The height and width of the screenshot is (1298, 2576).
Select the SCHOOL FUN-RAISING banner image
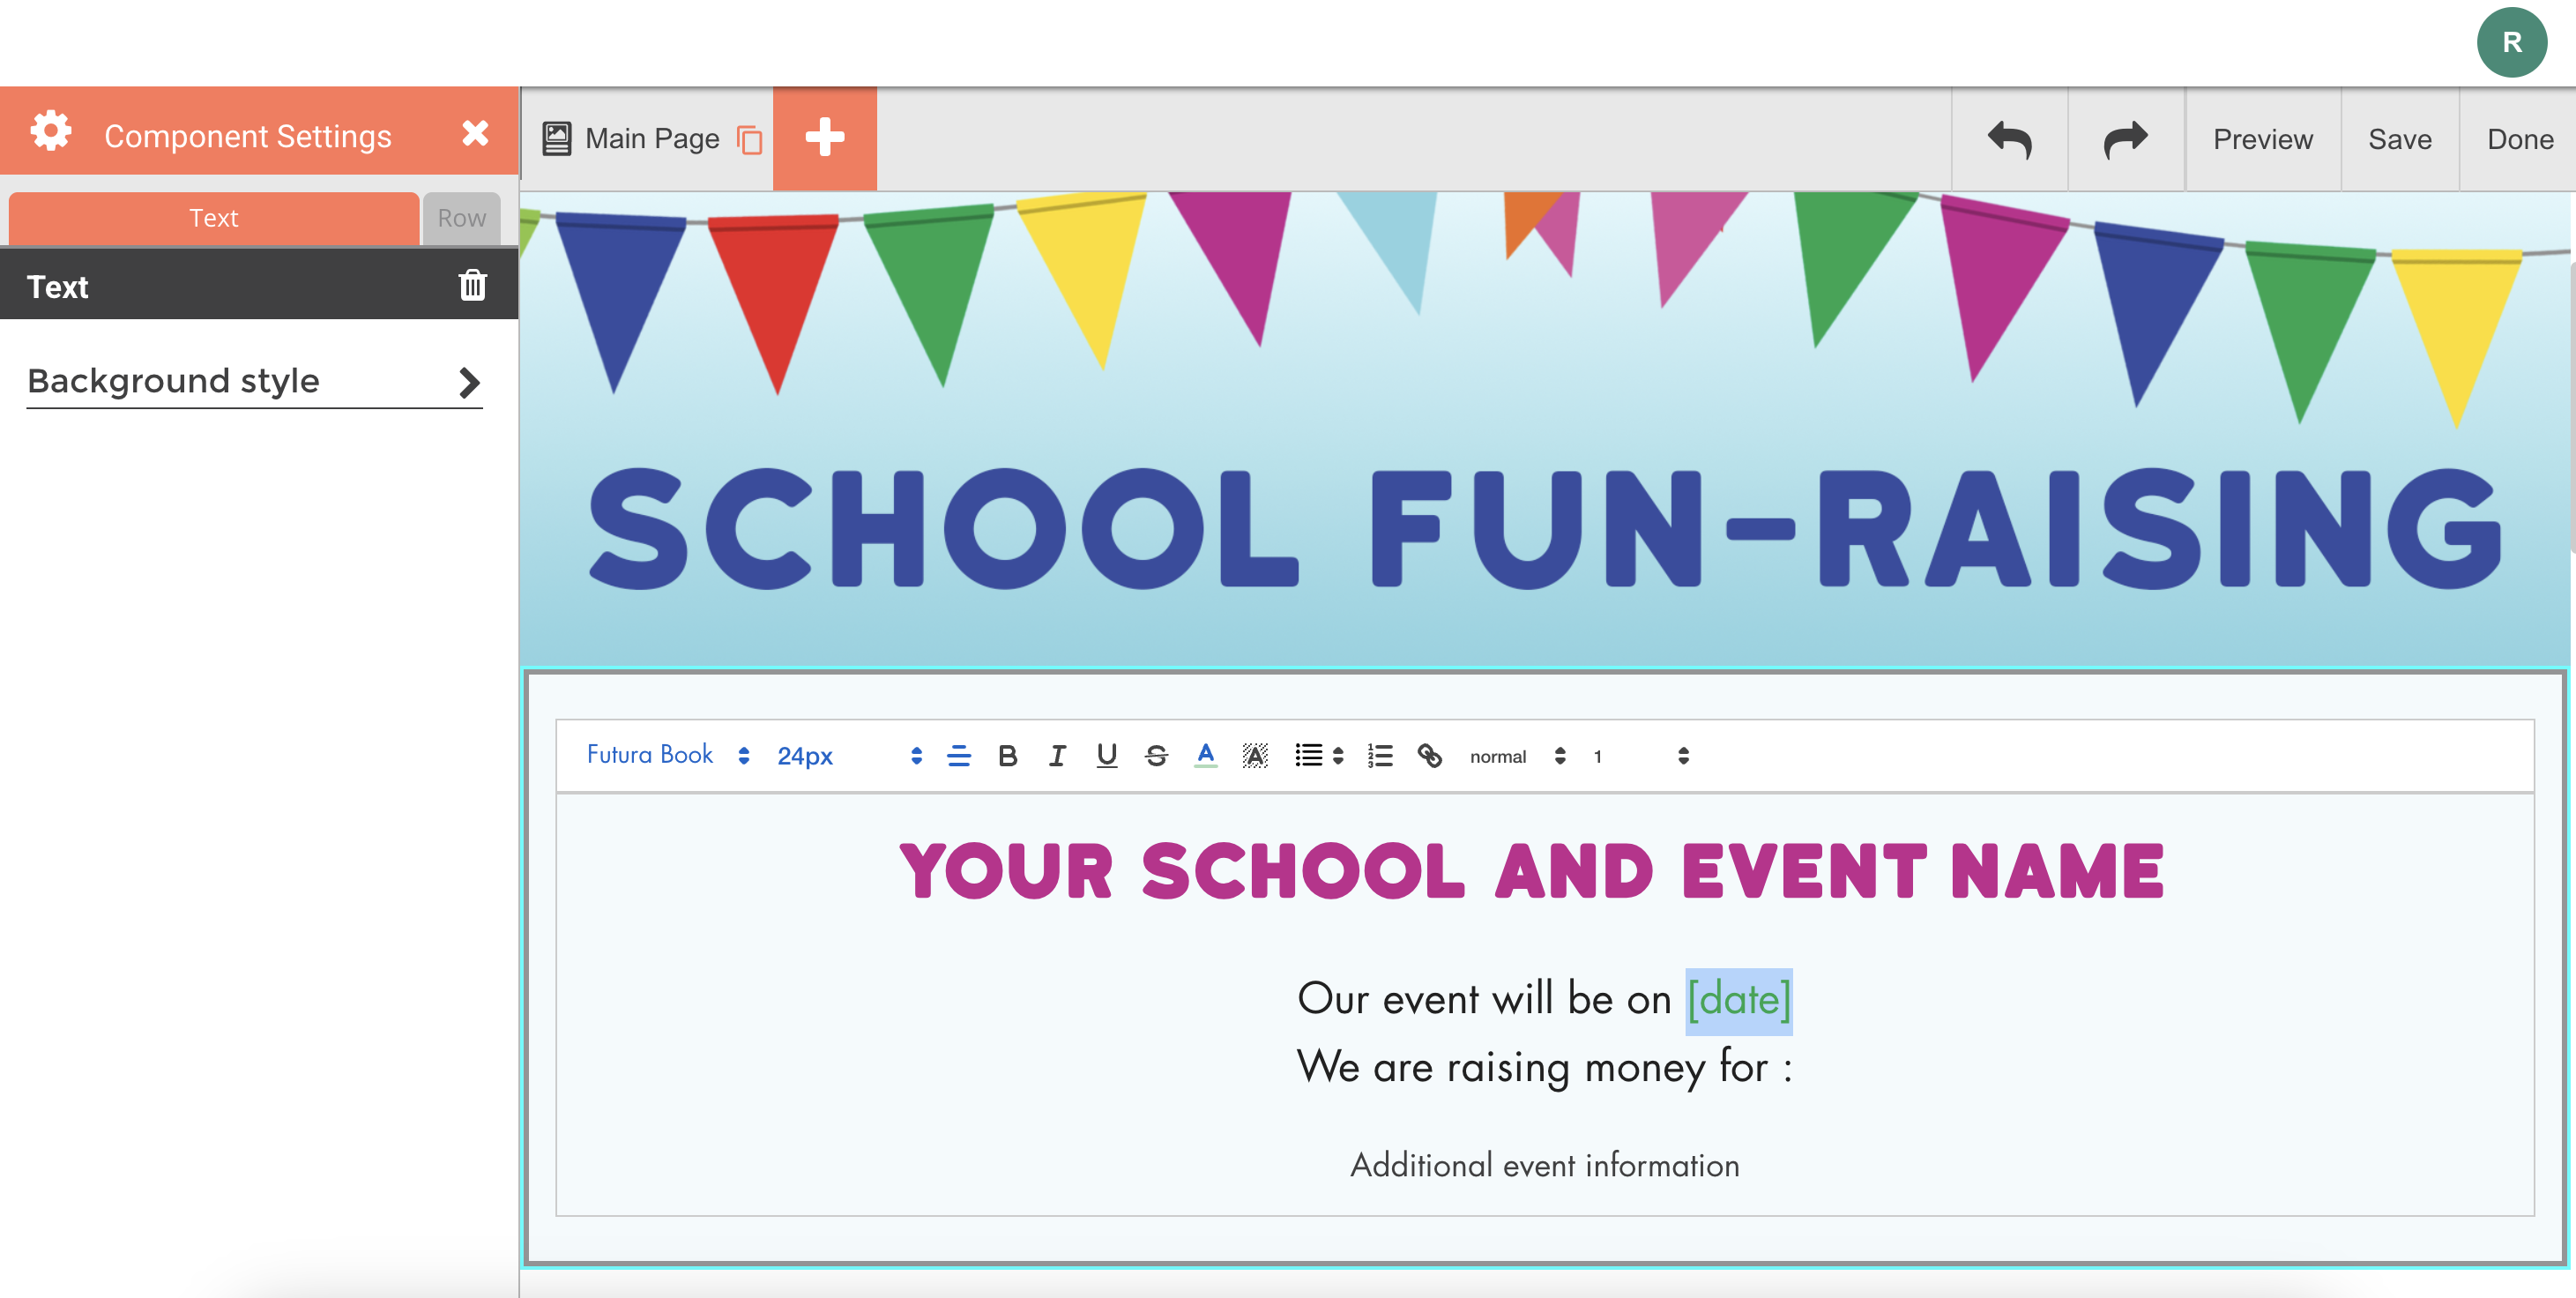(x=1545, y=428)
